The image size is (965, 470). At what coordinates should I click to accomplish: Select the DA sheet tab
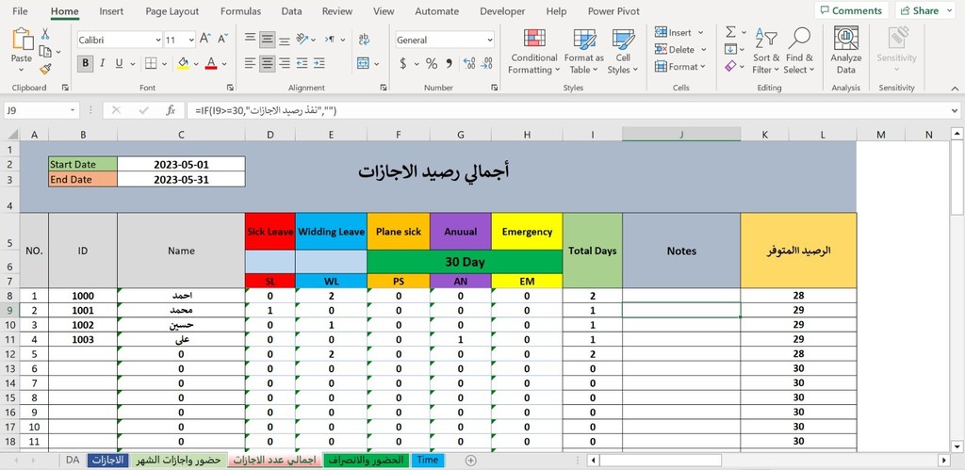(72, 460)
